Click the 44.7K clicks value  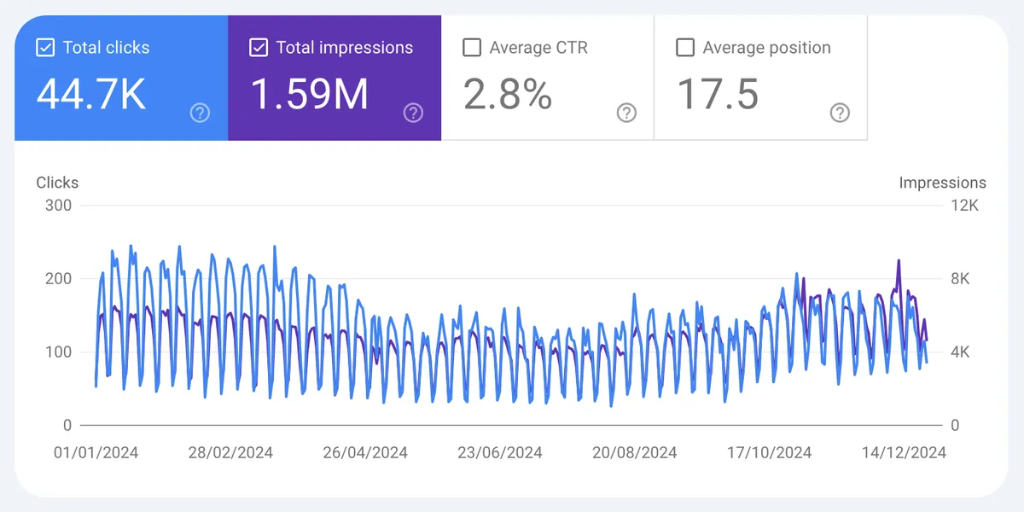[90, 94]
